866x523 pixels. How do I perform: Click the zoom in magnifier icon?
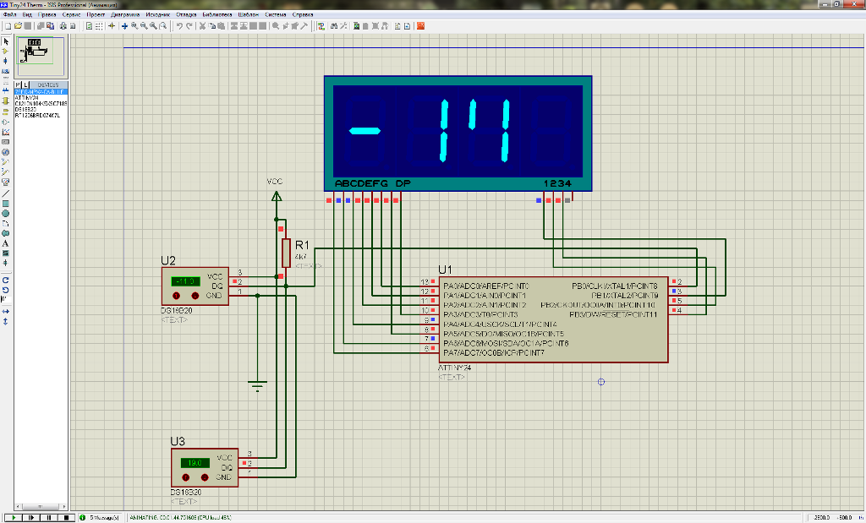click(134, 26)
